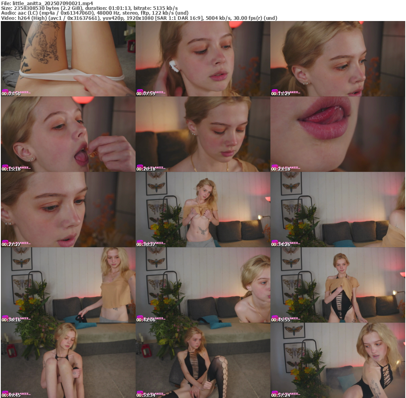Select the frame stamped 00:45:55

click(x=338, y=285)
